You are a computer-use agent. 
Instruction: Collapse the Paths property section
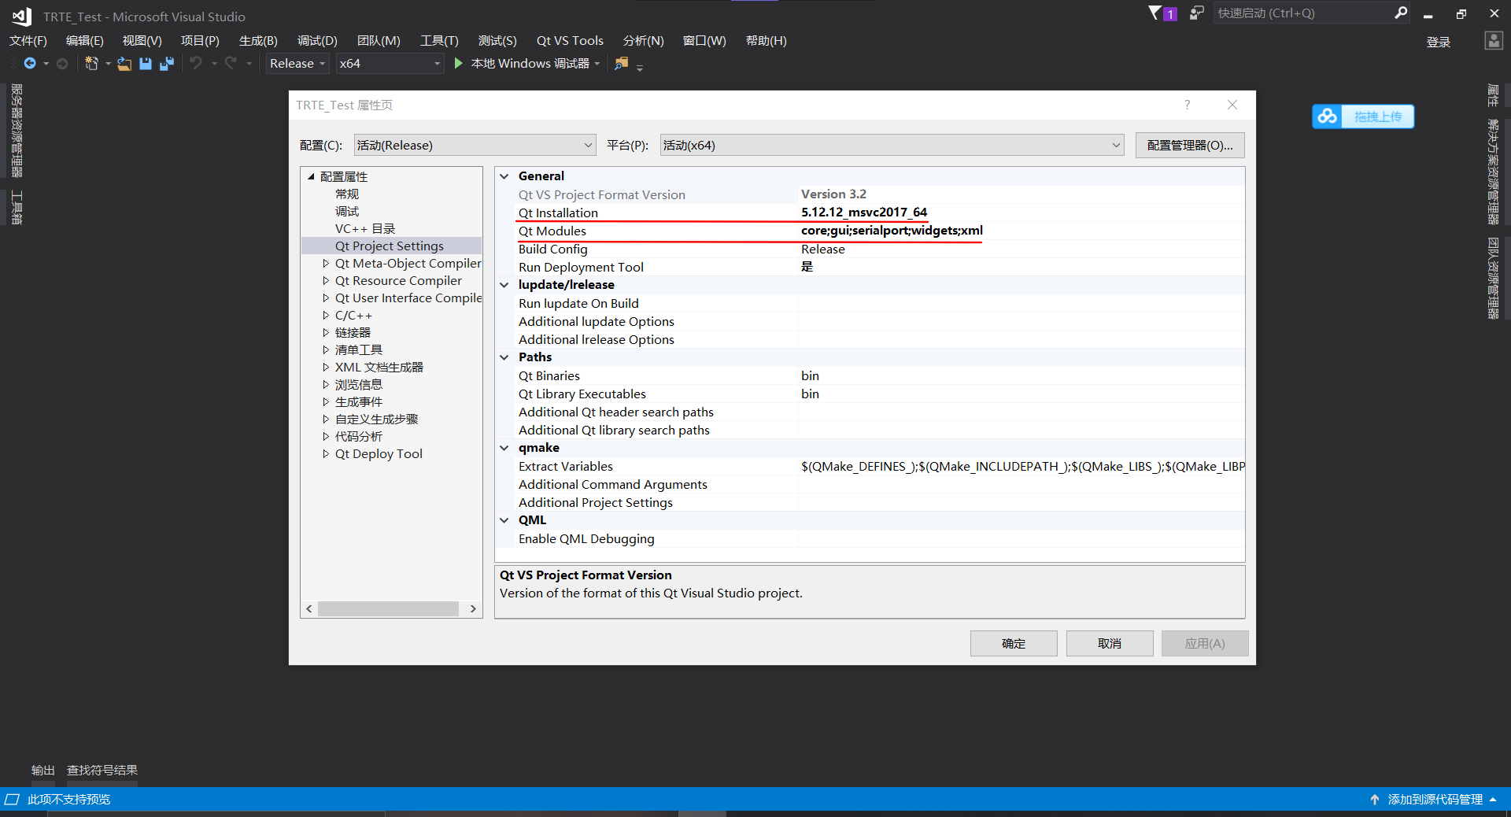point(504,357)
